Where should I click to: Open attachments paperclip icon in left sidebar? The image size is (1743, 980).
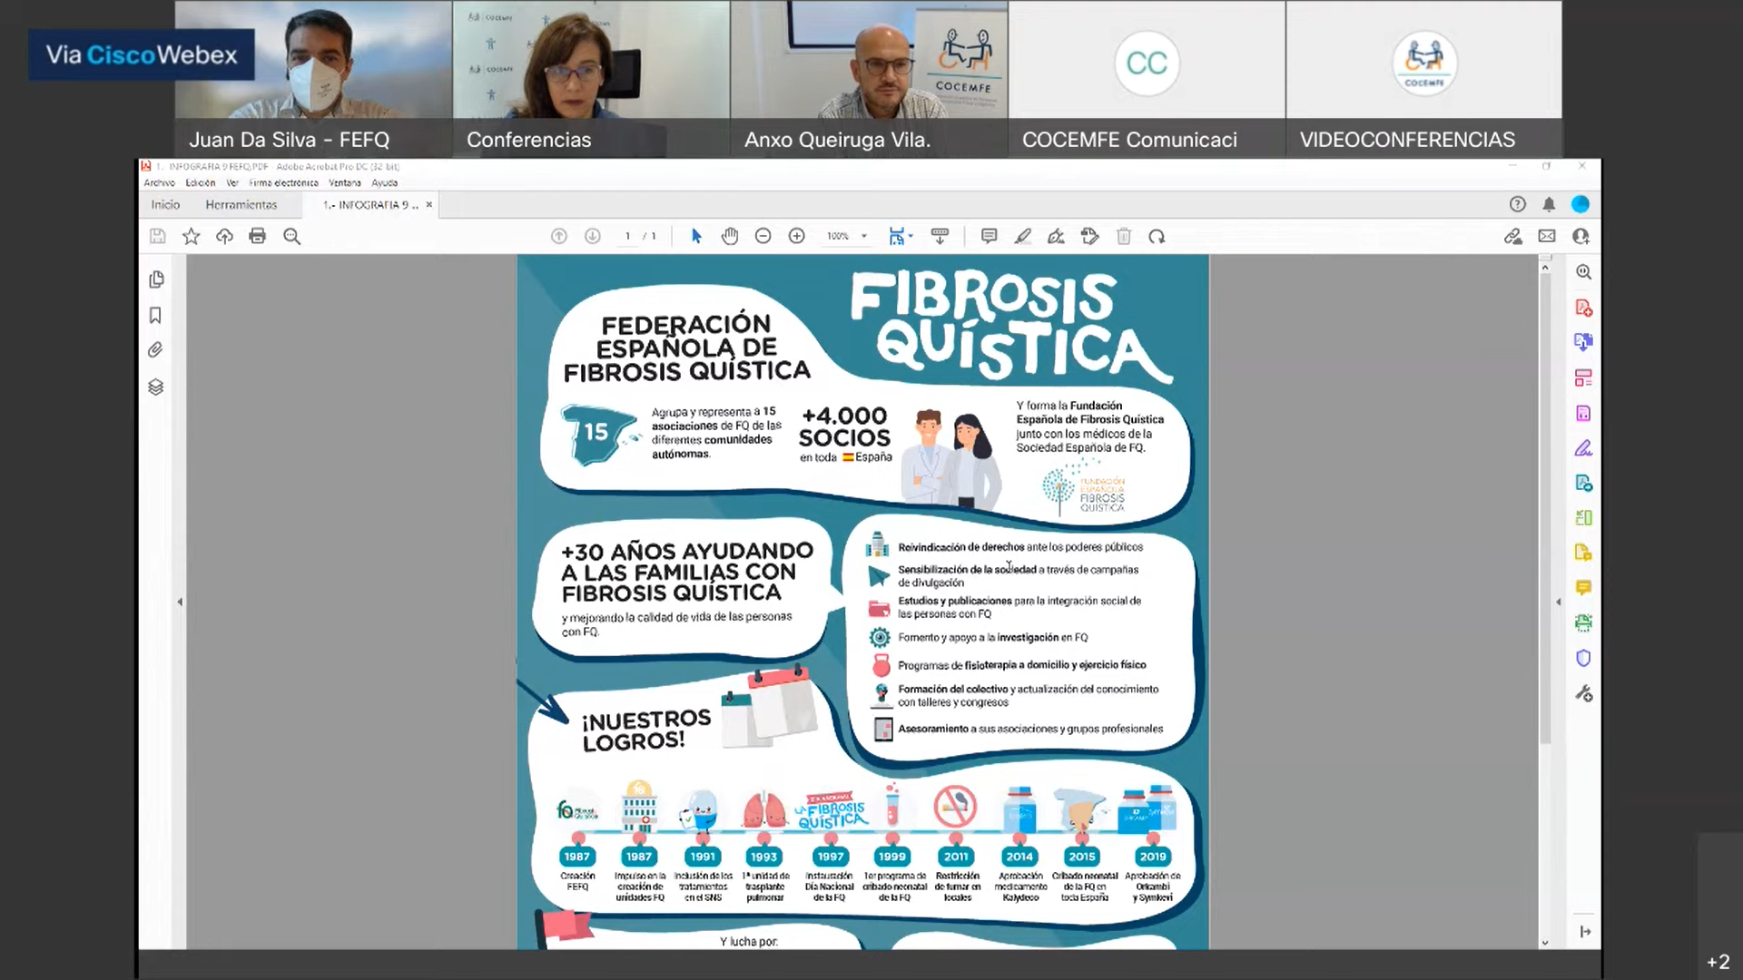[155, 350]
